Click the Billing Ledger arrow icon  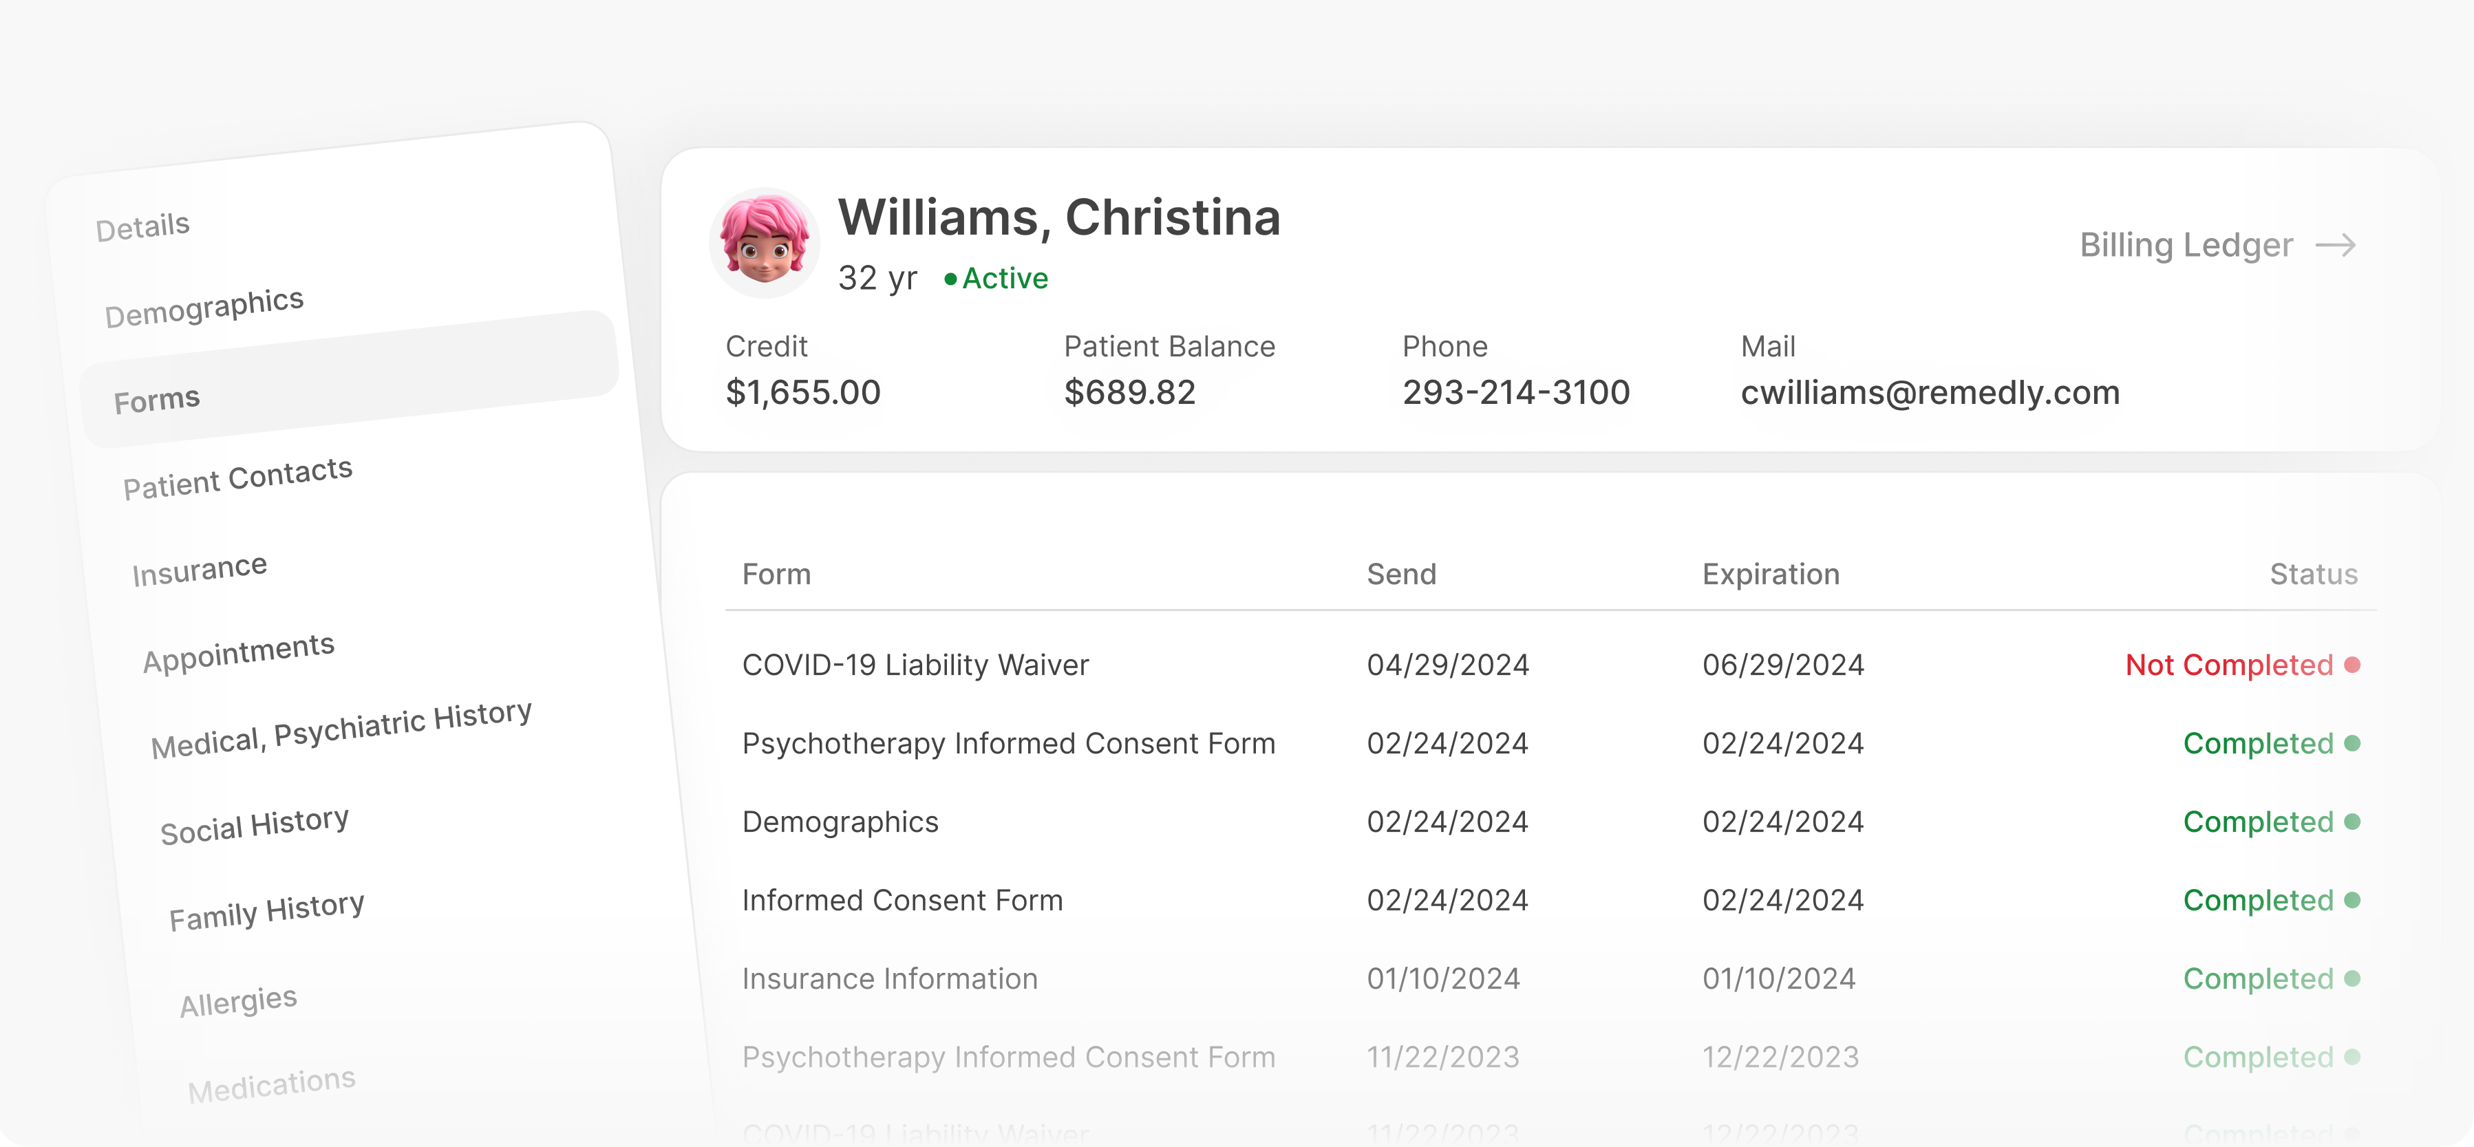2336,246
